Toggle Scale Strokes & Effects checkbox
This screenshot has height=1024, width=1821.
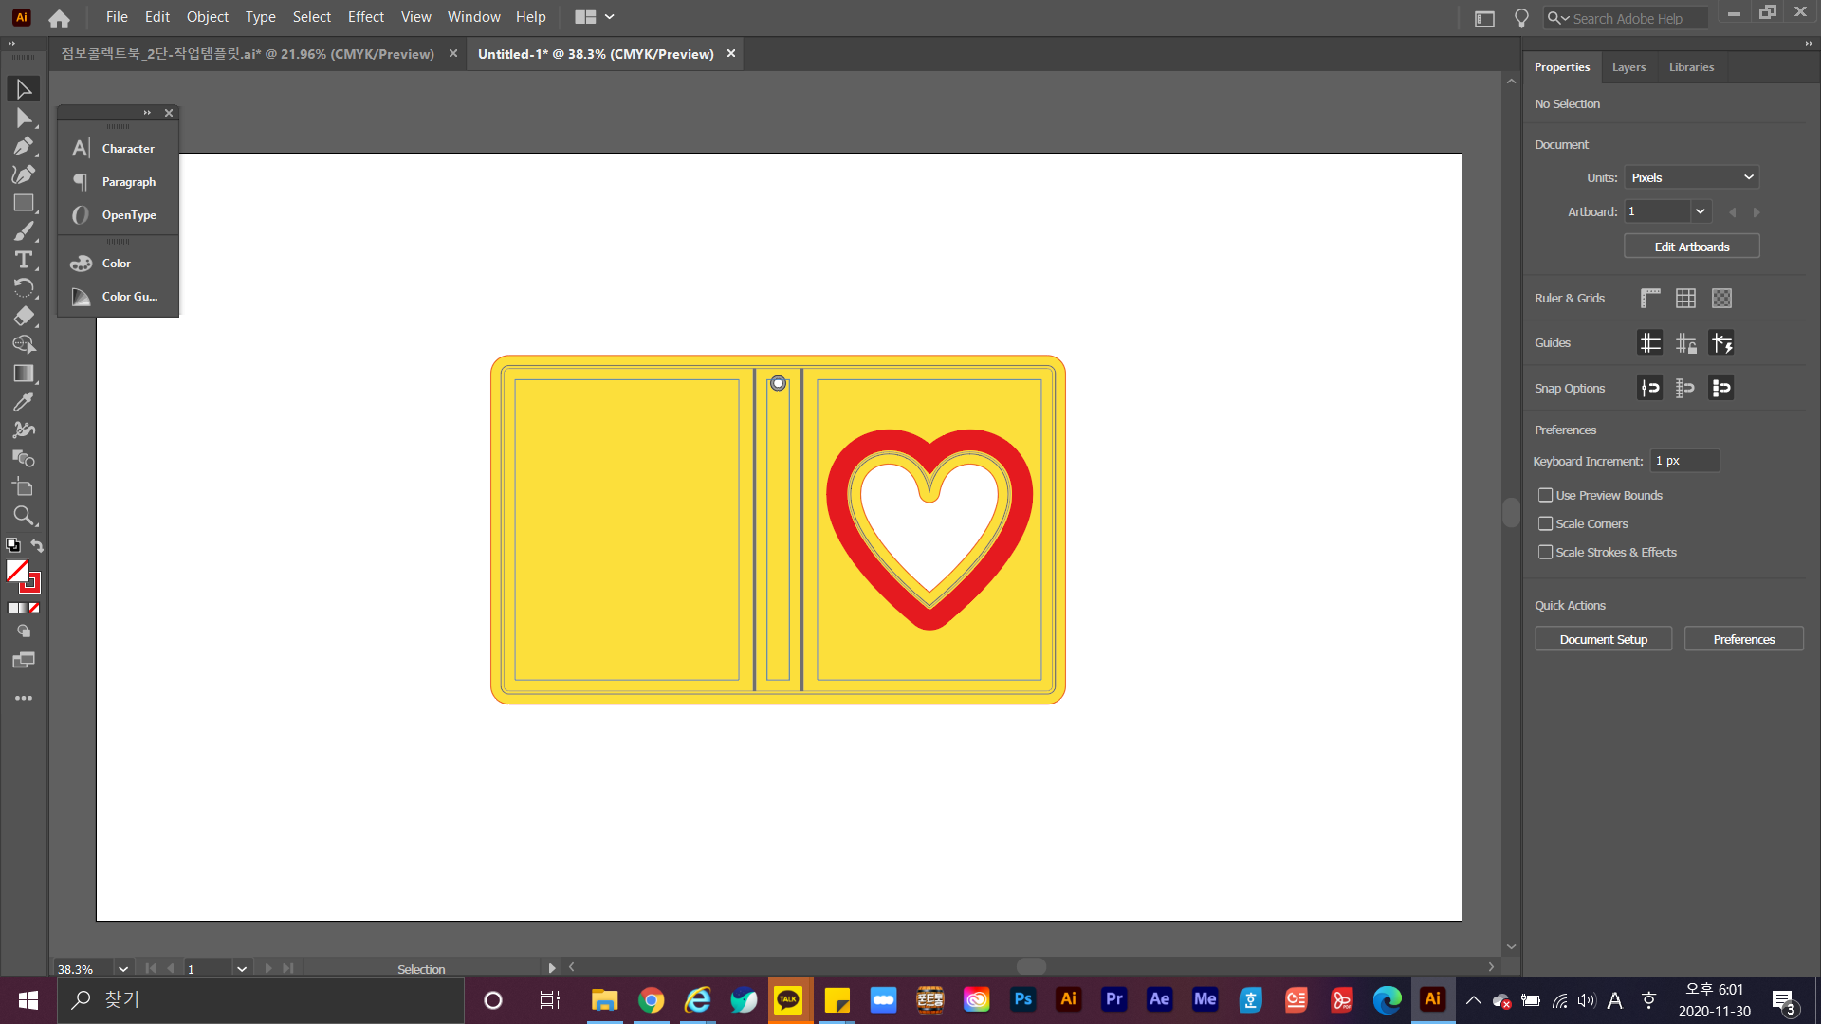(x=1546, y=552)
